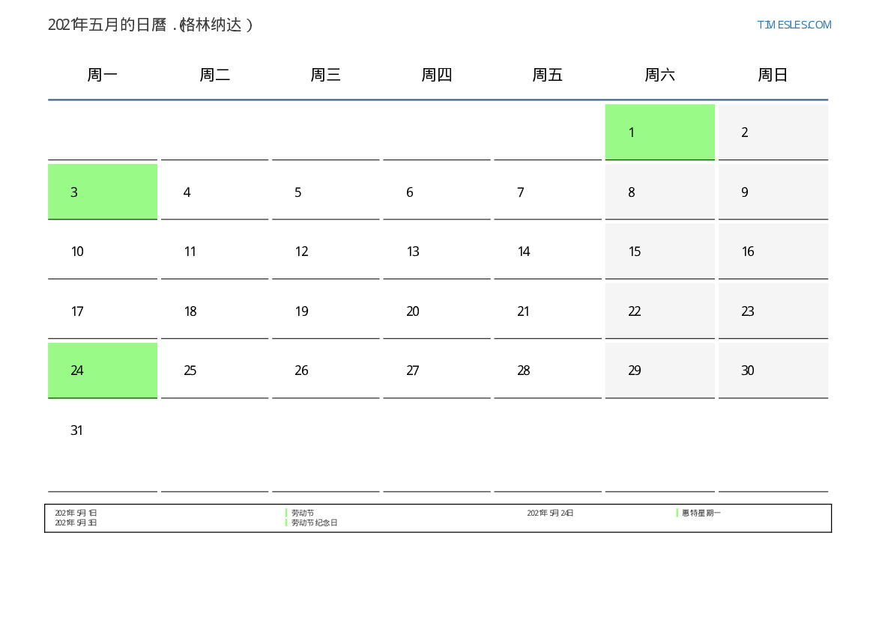Select day 5 in the calendar
Viewport: 876px width, 619px height.
326,192
